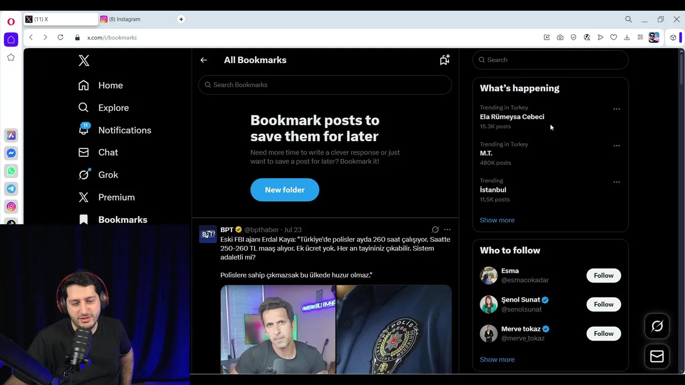Reload the page
Image resolution: width=685 pixels, height=385 pixels.
coord(60,37)
